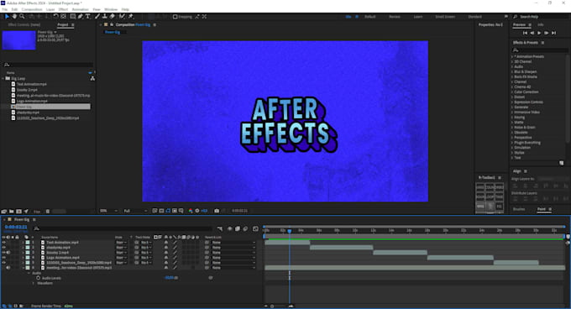Select the Eraser tool
Viewport: 571px width, 309px height.
[113, 17]
